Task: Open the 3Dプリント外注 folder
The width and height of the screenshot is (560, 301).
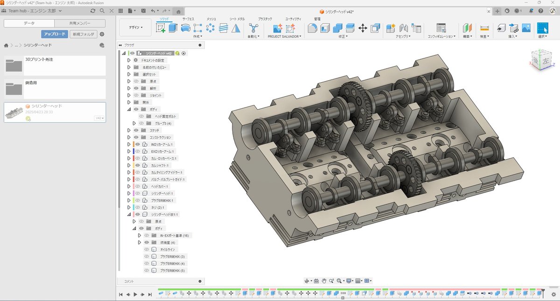Action: coord(55,66)
